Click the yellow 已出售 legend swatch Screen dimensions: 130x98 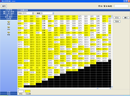(28, 91)
